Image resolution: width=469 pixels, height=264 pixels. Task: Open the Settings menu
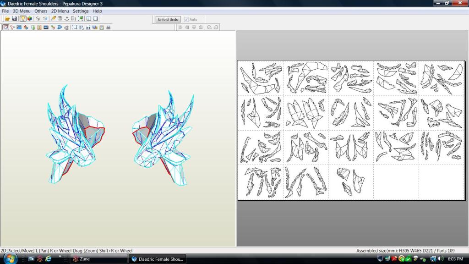[x=81, y=11]
